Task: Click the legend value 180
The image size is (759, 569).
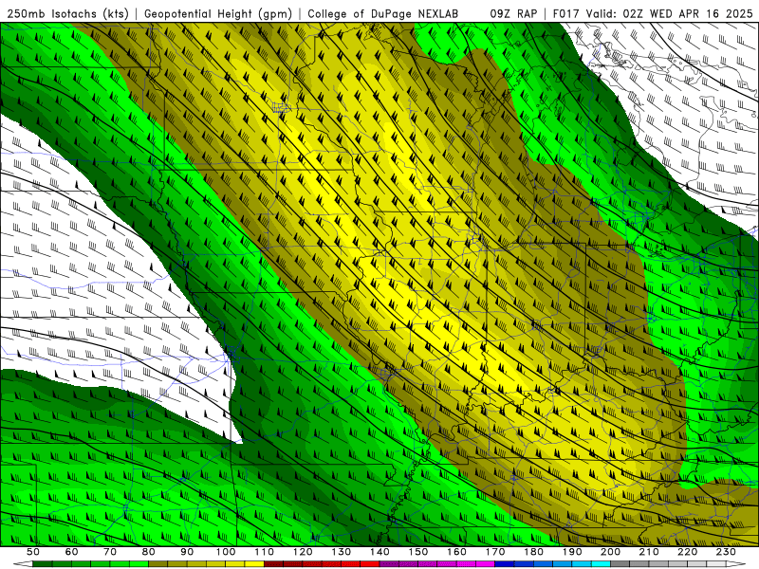Action: [533, 552]
